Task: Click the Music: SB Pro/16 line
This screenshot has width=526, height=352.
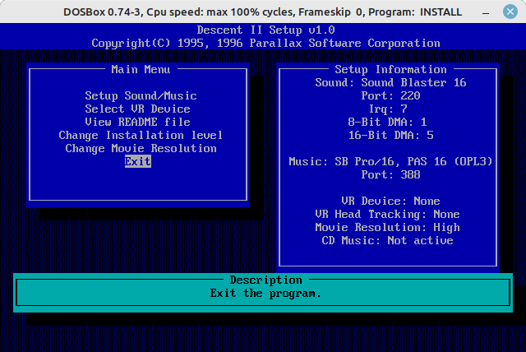Action: point(391,162)
